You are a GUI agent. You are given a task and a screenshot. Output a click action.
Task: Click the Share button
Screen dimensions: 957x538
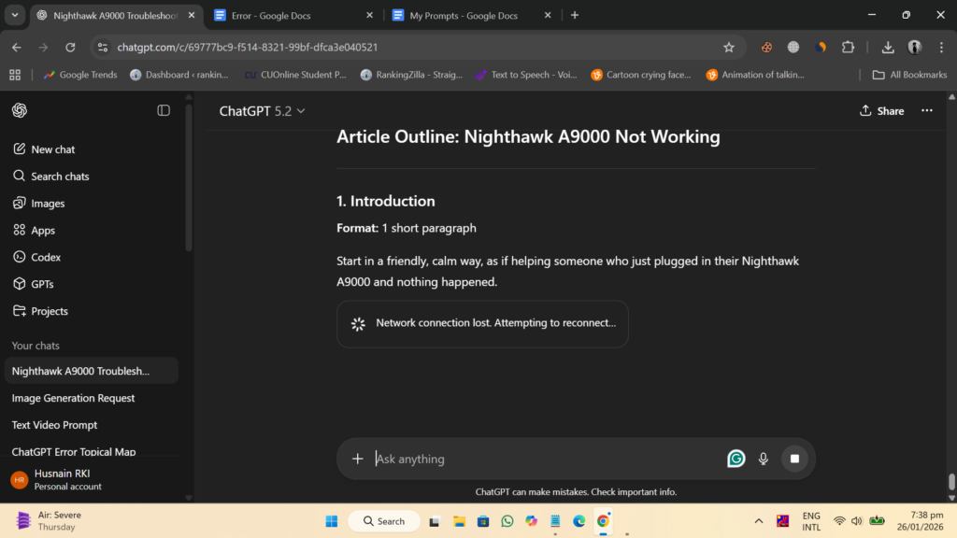click(x=880, y=110)
